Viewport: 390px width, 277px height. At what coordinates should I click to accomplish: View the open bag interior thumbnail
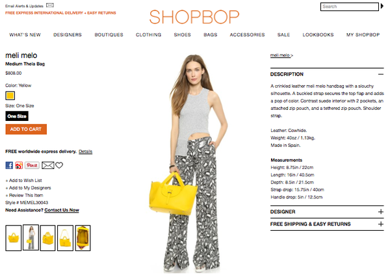[83, 238]
